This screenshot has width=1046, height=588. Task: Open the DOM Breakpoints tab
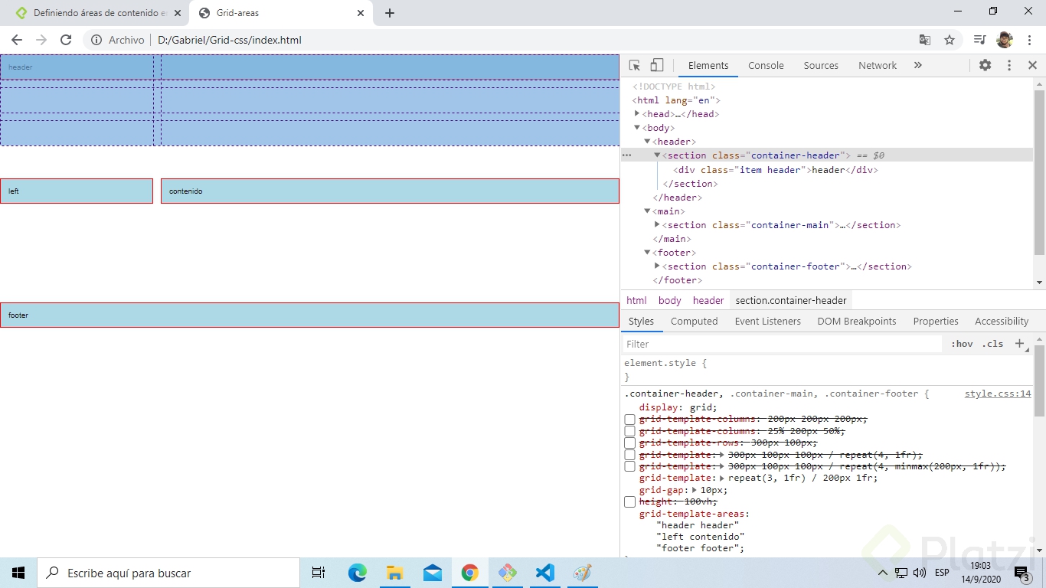[857, 321]
